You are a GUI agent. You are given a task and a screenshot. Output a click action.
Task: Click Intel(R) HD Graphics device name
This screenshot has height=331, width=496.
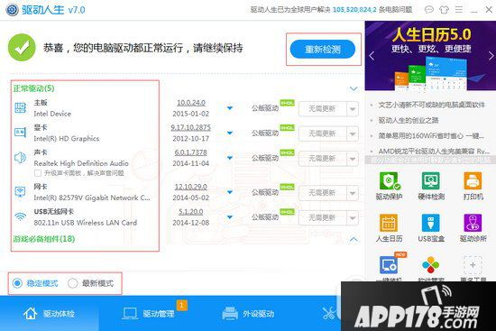point(67,138)
